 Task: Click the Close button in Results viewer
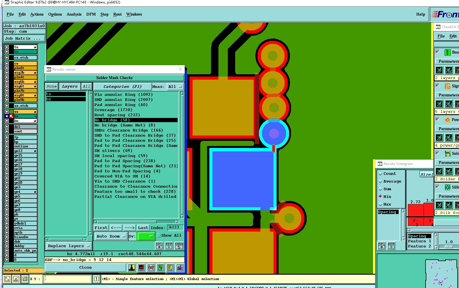pyautogui.click(x=85, y=267)
